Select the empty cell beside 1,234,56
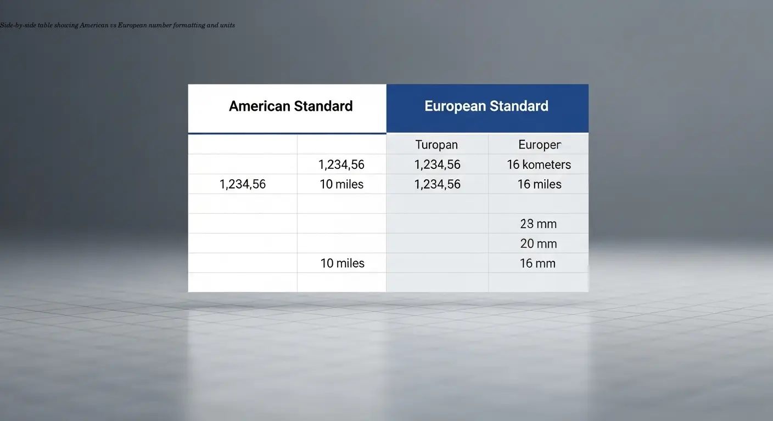The image size is (773, 421). [243, 164]
